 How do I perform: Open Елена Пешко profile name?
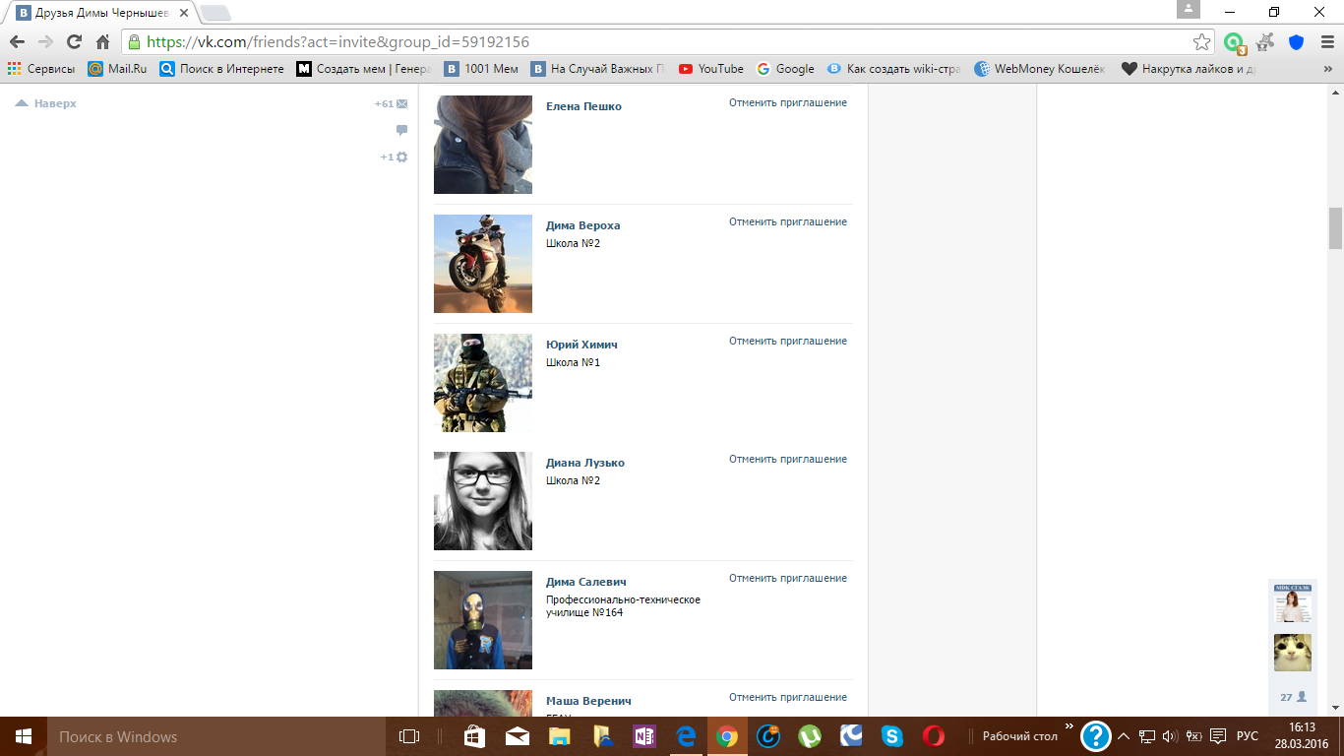[583, 106]
